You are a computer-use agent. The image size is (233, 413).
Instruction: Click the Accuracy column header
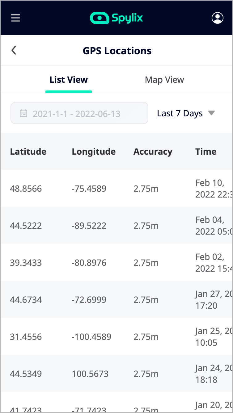click(153, 152)
